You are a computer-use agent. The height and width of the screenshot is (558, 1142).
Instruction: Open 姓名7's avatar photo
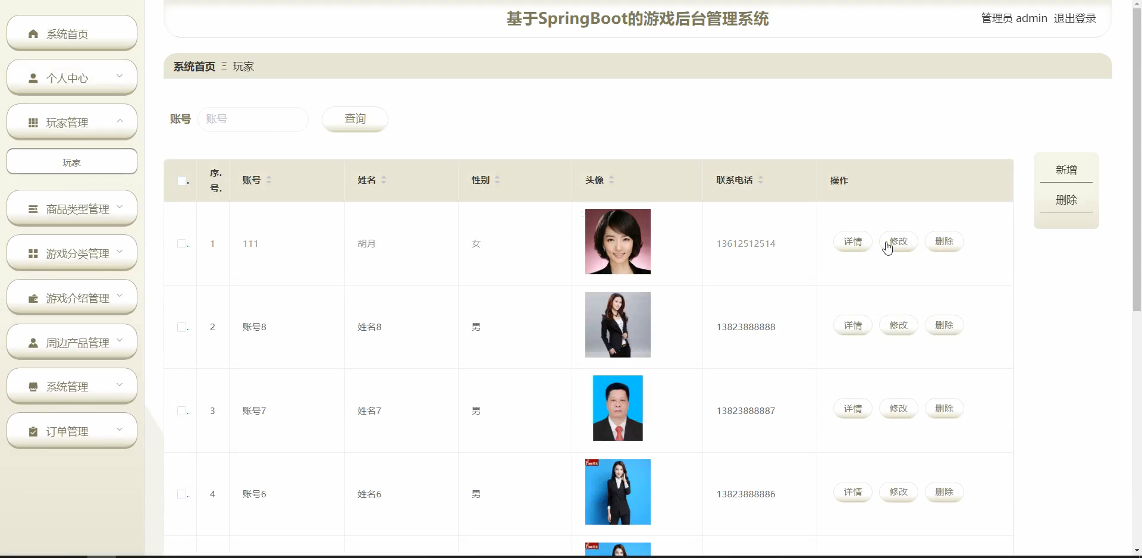(618, 408)
